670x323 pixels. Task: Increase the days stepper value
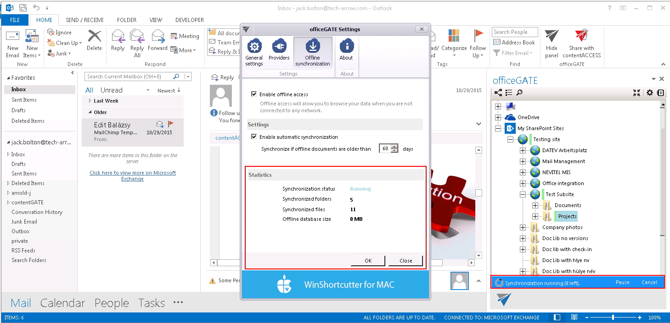point(394,147)
